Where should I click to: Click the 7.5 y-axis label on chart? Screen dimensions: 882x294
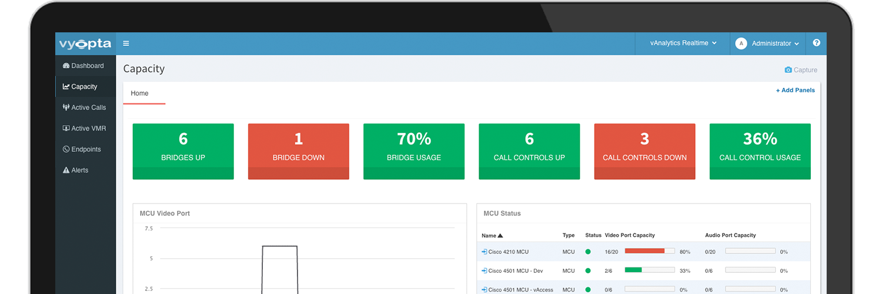pos(148,228)
